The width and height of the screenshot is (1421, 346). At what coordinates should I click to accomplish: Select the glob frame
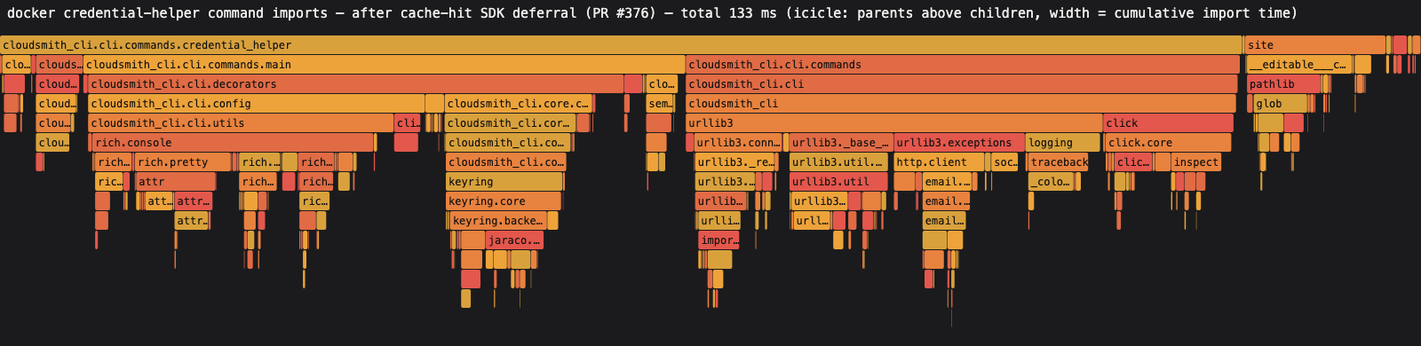pos(1280,104)
